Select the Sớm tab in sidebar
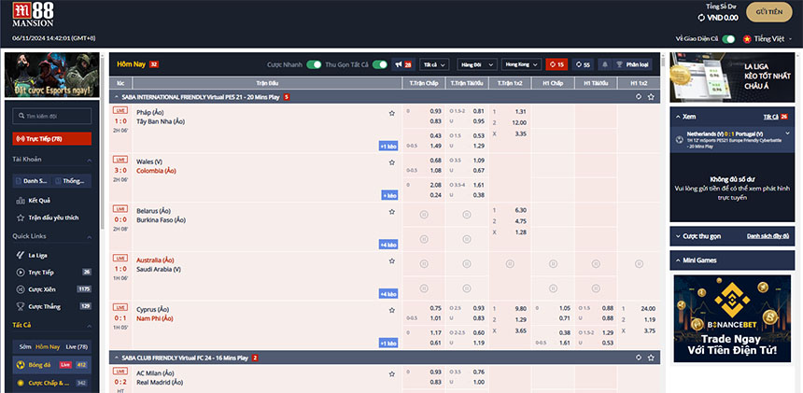803x393 pixels. [x=23, y=346]
